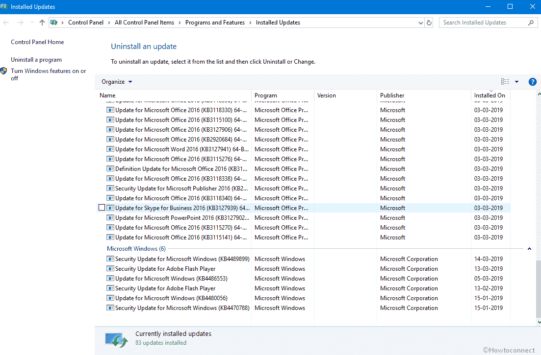Viewport: 541px width, 355px height.
Task: Open Turn Windows features on or off
Action: coord(48,74)
